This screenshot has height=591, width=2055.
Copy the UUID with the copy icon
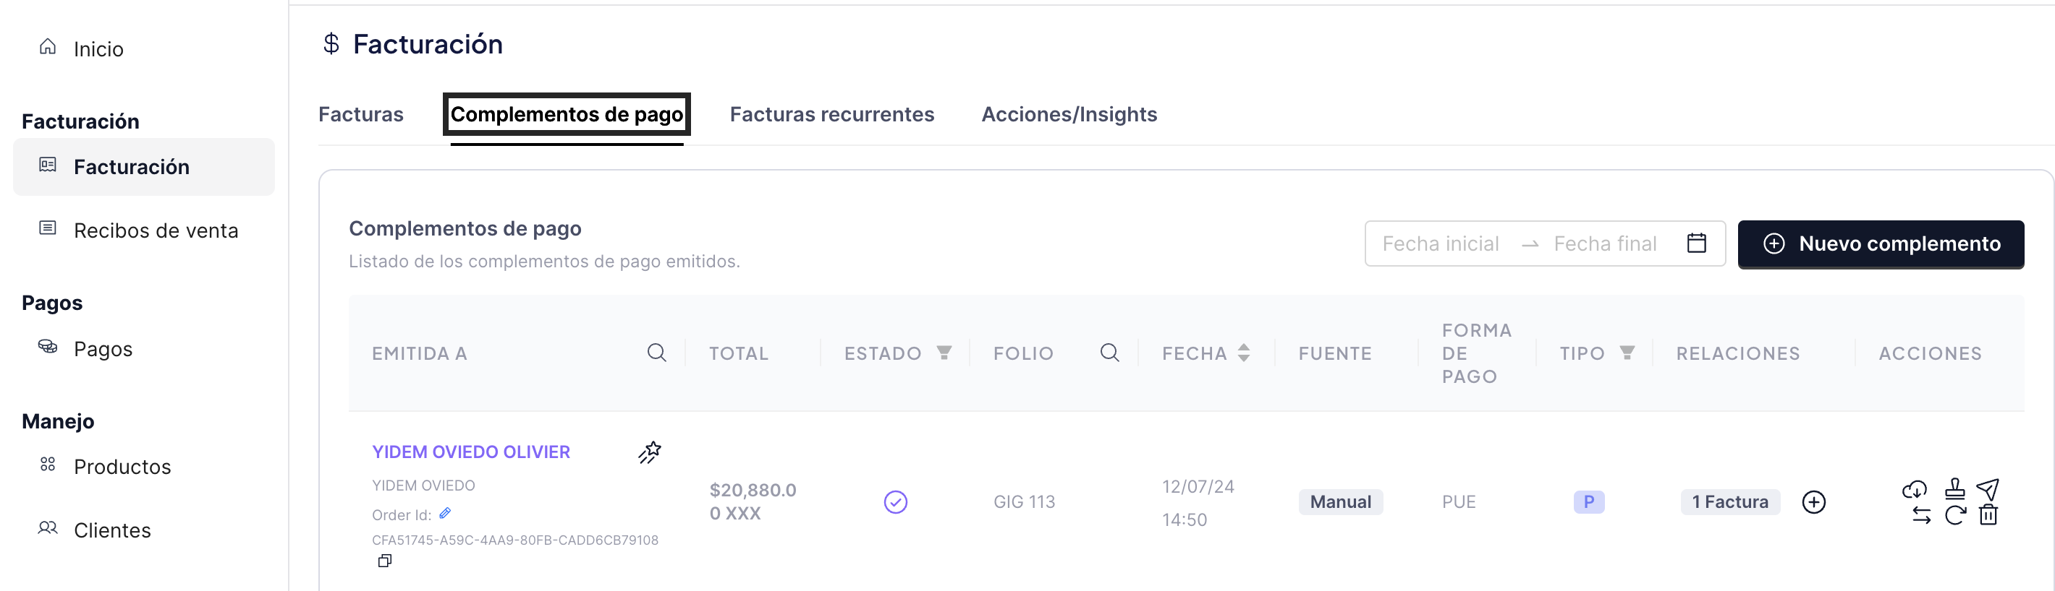tap(384, 561)
